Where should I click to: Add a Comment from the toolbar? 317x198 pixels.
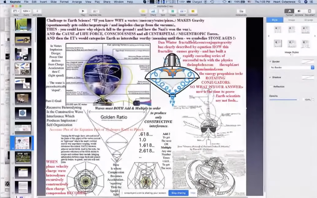(193, 11)
